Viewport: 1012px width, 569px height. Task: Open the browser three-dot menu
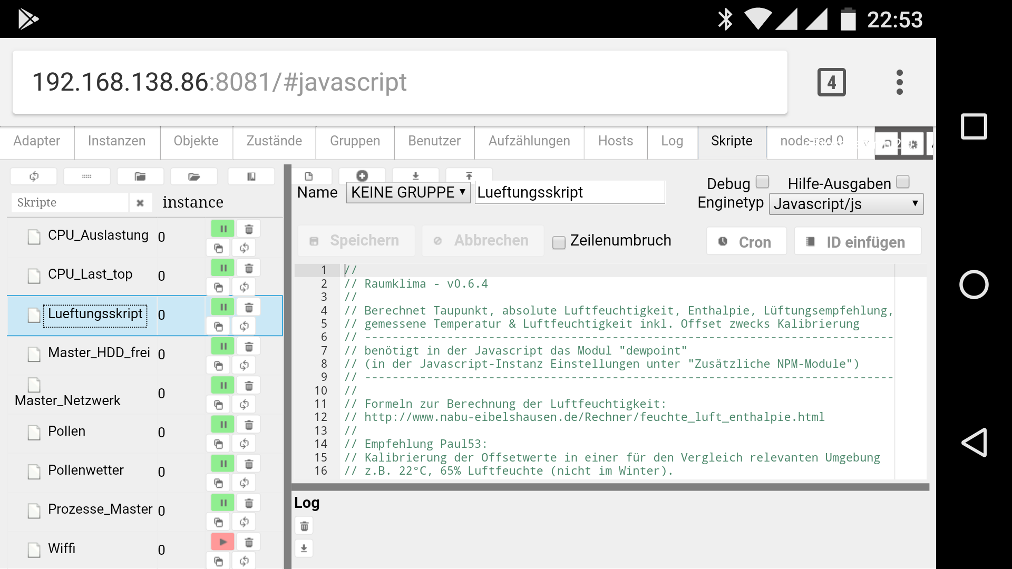900,82
